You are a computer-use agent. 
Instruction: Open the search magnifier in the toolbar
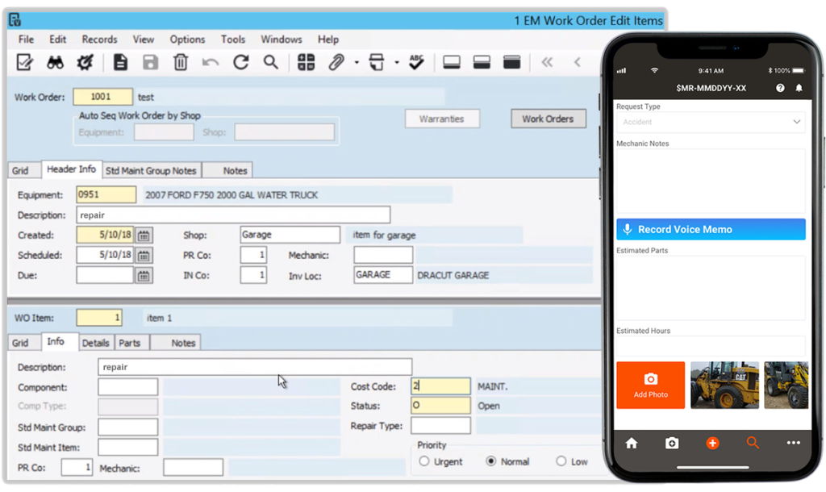click(x=270, y=62)
